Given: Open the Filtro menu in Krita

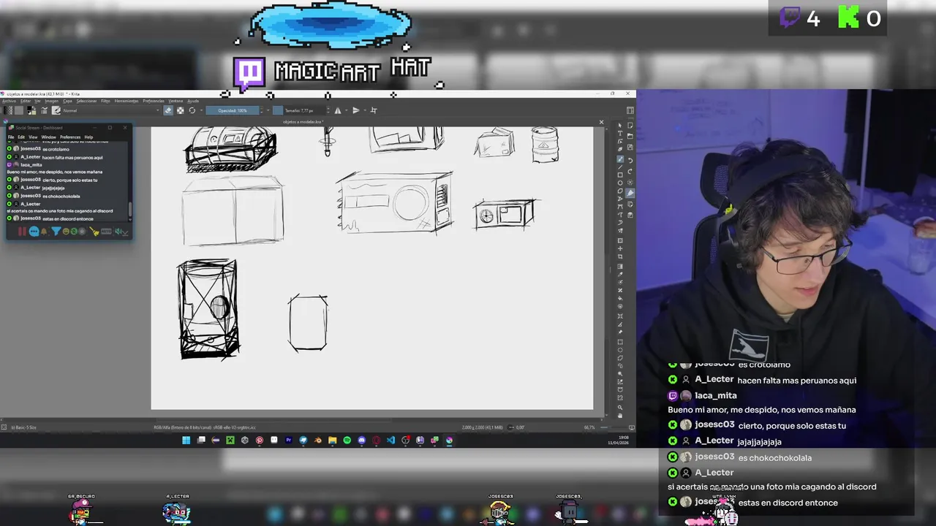Looking at the screenshot, I should tap(105, 101).
